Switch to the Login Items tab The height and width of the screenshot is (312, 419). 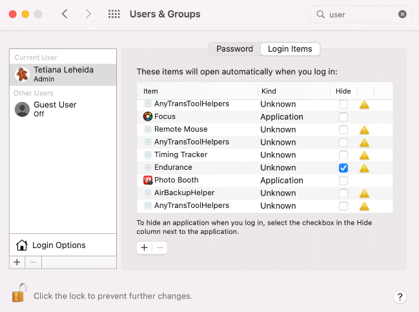(290, 49)
